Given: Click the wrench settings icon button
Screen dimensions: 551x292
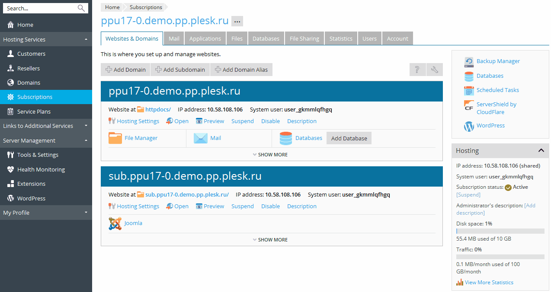Looking at the screenshot, I should click(x=434, y=70).
